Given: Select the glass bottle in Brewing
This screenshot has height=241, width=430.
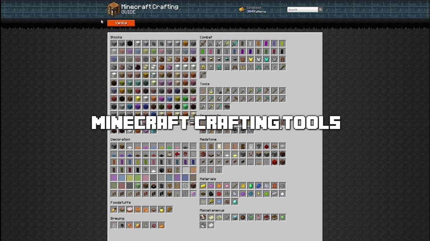Looking at the screenshot, I should pos(114,226).
